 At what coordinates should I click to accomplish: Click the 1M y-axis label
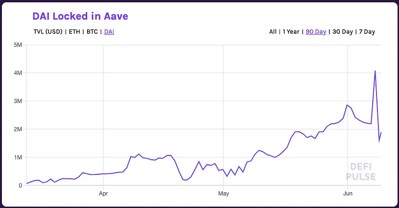pos(18,157)
